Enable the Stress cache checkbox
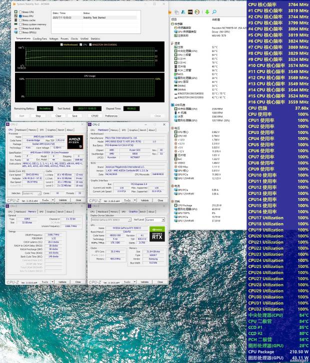This screenshot has height=363, width=310. (x=20, y=20)
